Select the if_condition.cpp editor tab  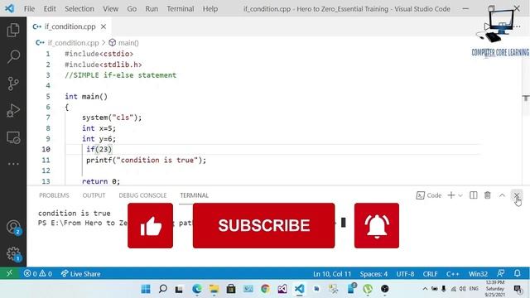coord(70,26)
